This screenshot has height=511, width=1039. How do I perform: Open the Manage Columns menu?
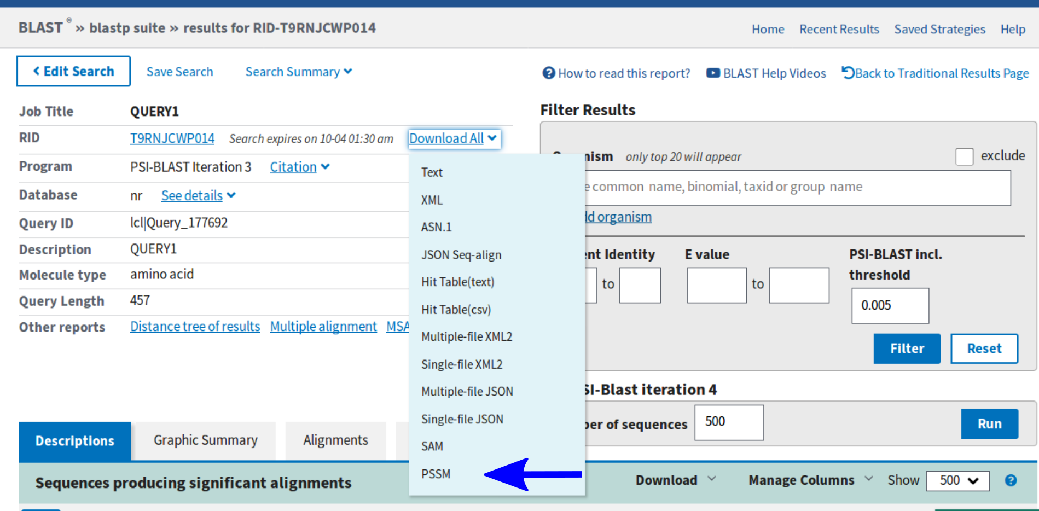tap(810, 480)
